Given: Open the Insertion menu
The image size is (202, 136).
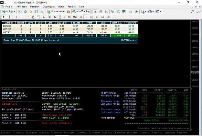Looking at the screenshot, I should (35, 7).
